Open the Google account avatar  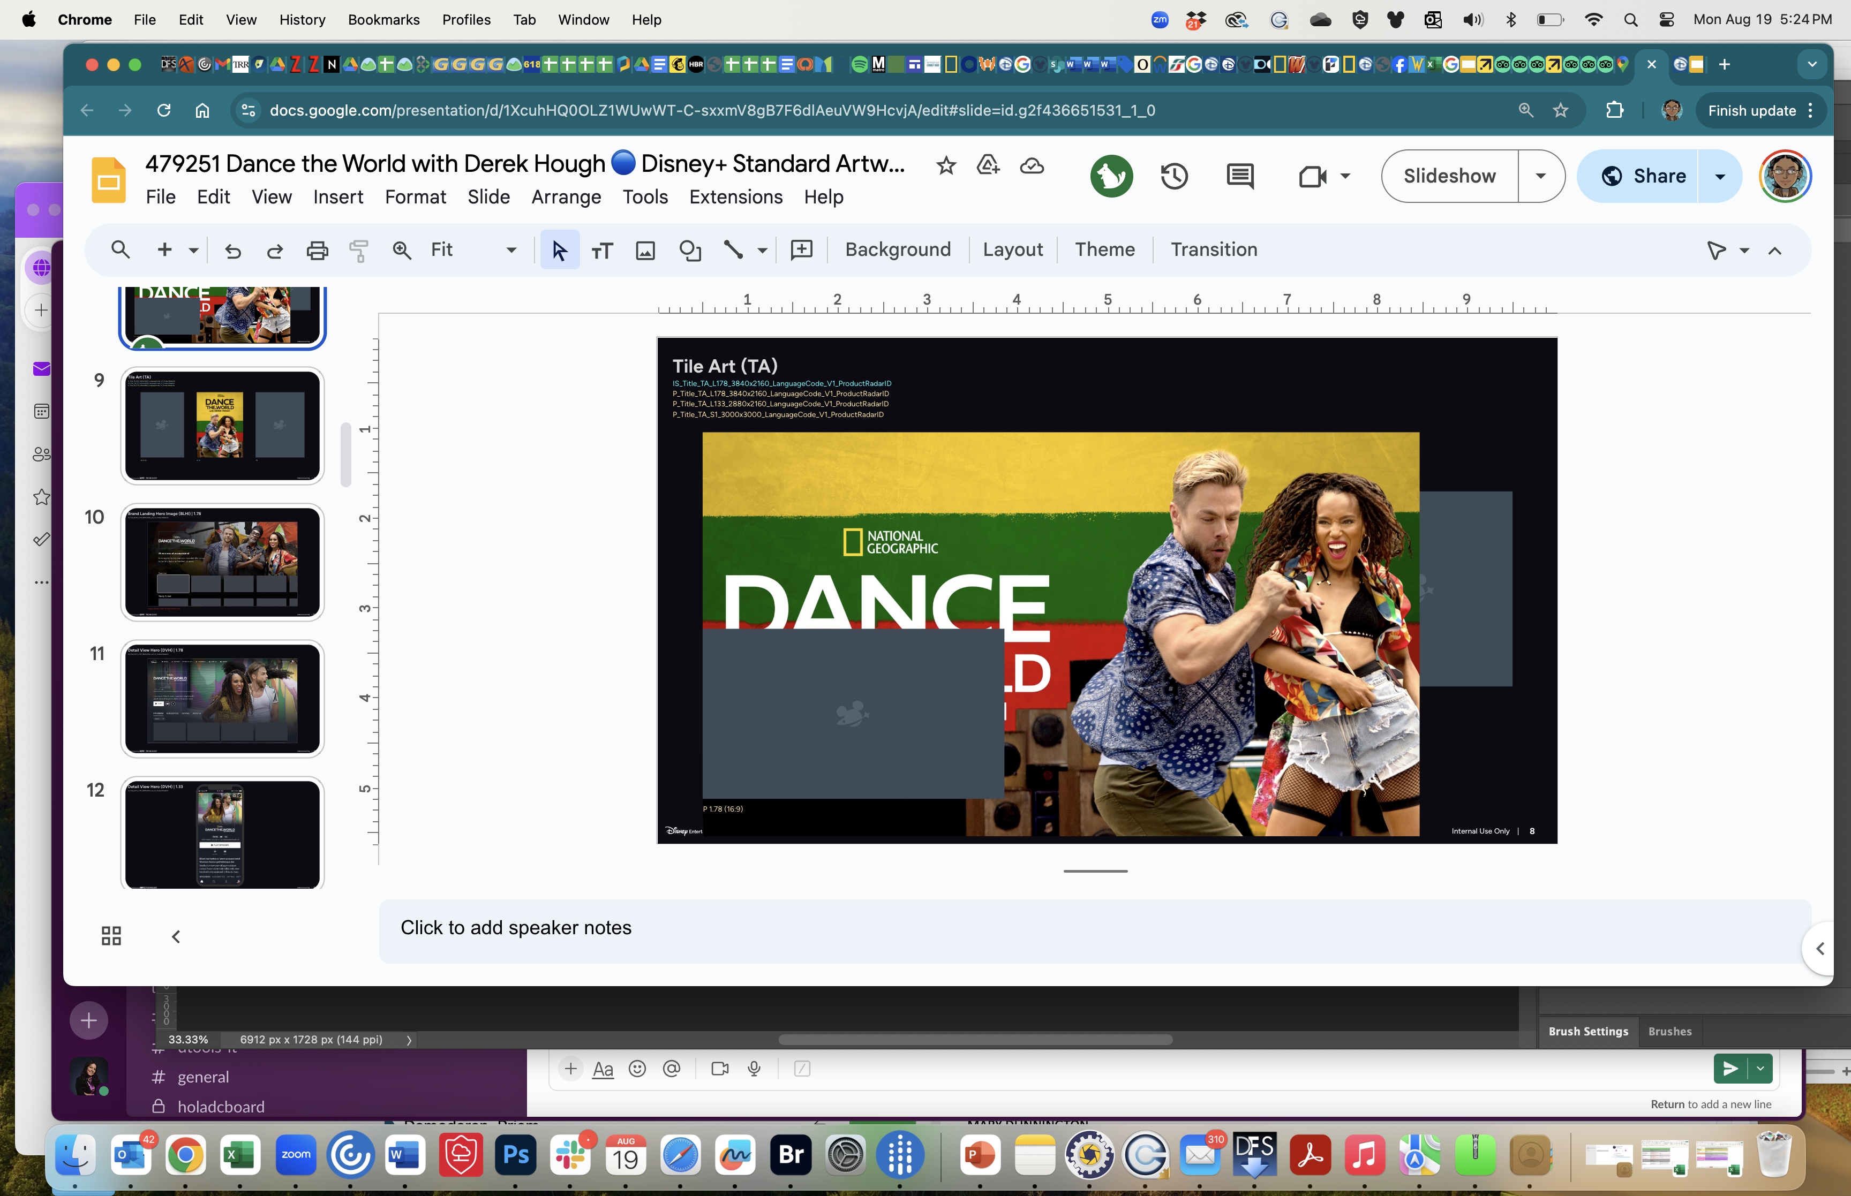(1785, 176)
